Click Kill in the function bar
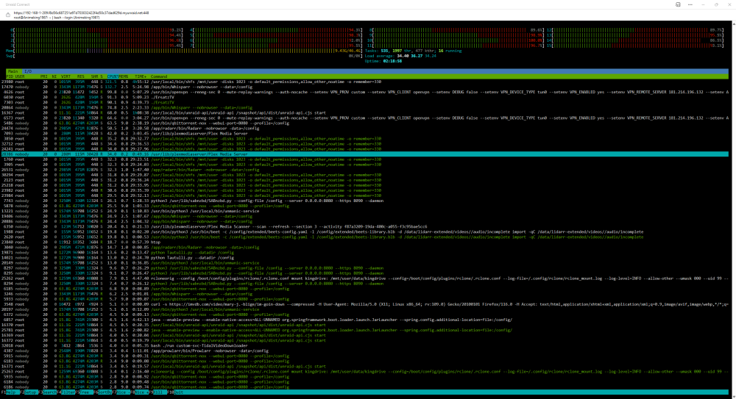Image resolution: width=736 pixels, height=399 pixels. (158, 392)
